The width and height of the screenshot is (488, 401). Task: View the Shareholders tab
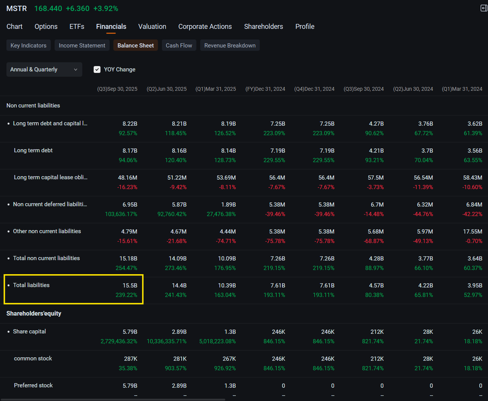tap(264, 27)
